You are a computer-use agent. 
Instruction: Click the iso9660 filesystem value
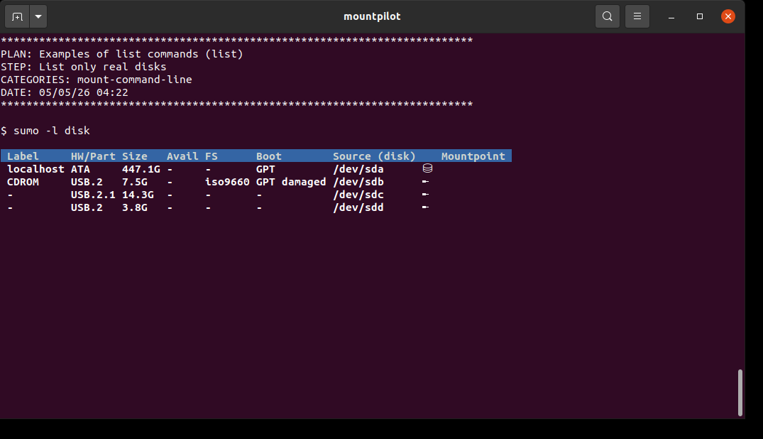pos(227,182)
